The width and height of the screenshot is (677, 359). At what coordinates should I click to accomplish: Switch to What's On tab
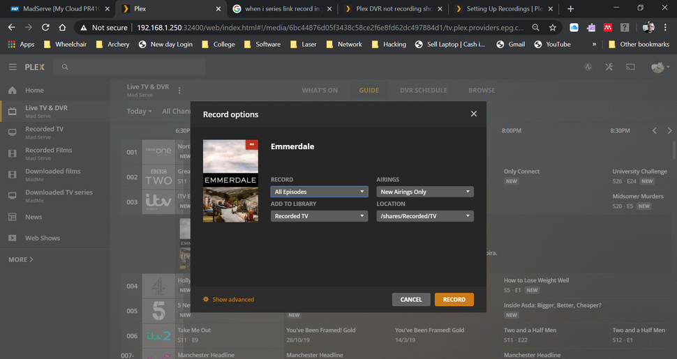click(320, 90)
